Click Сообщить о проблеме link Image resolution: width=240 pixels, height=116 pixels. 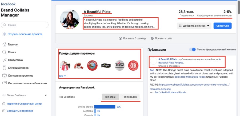click(20, 111)
